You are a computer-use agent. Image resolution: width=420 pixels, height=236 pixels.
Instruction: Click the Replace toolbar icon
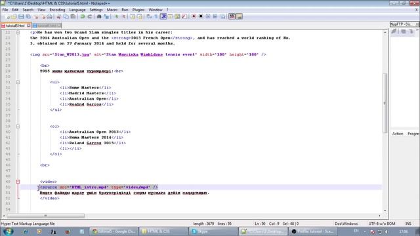point(106,16)
